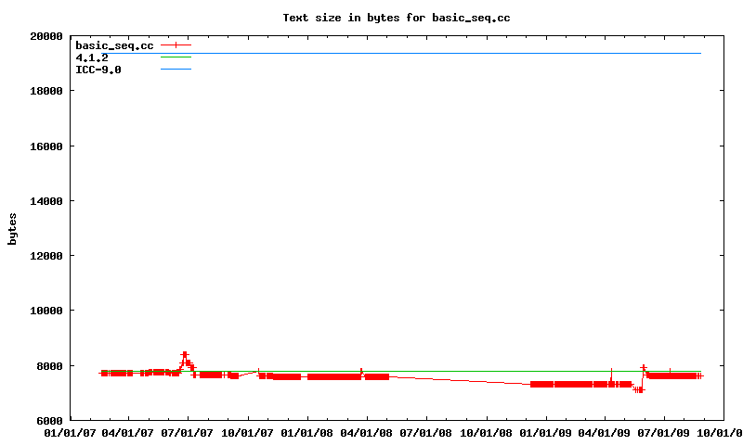Select the 07/01/07 x-axis date label

click(189, 432)
